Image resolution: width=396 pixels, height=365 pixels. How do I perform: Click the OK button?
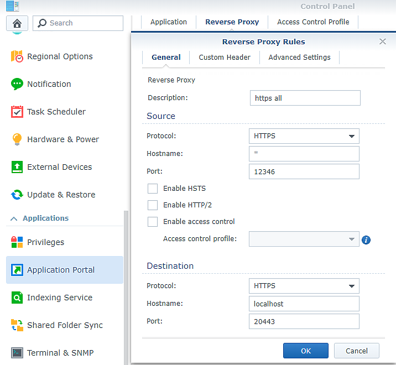pos(306,351)
